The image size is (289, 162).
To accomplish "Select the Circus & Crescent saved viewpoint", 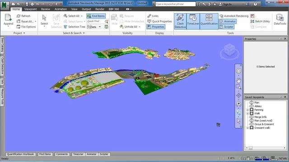I will (x=264, y=124).
